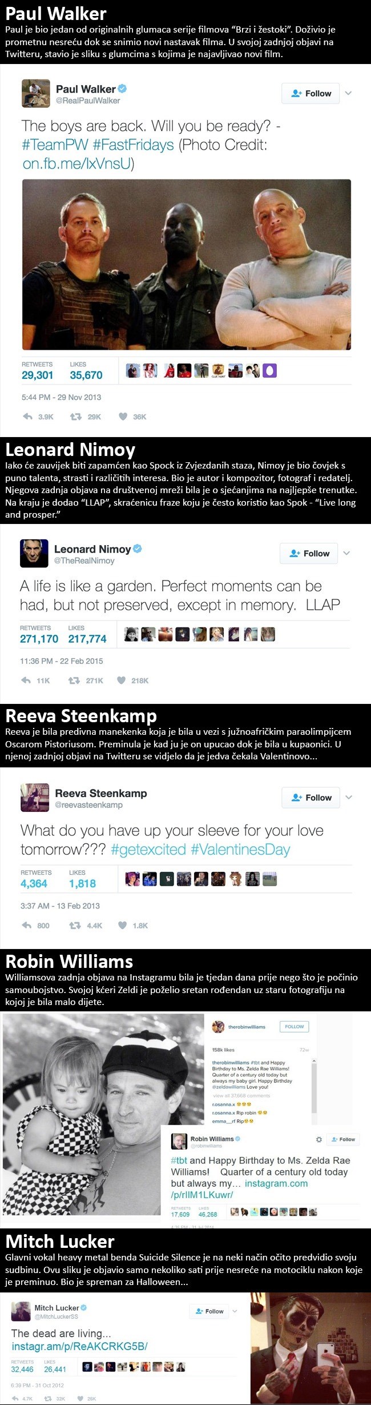Click reply icon on Reeva Steenkamp's tweet
The image size is (371, 1405).
point(27,925)
